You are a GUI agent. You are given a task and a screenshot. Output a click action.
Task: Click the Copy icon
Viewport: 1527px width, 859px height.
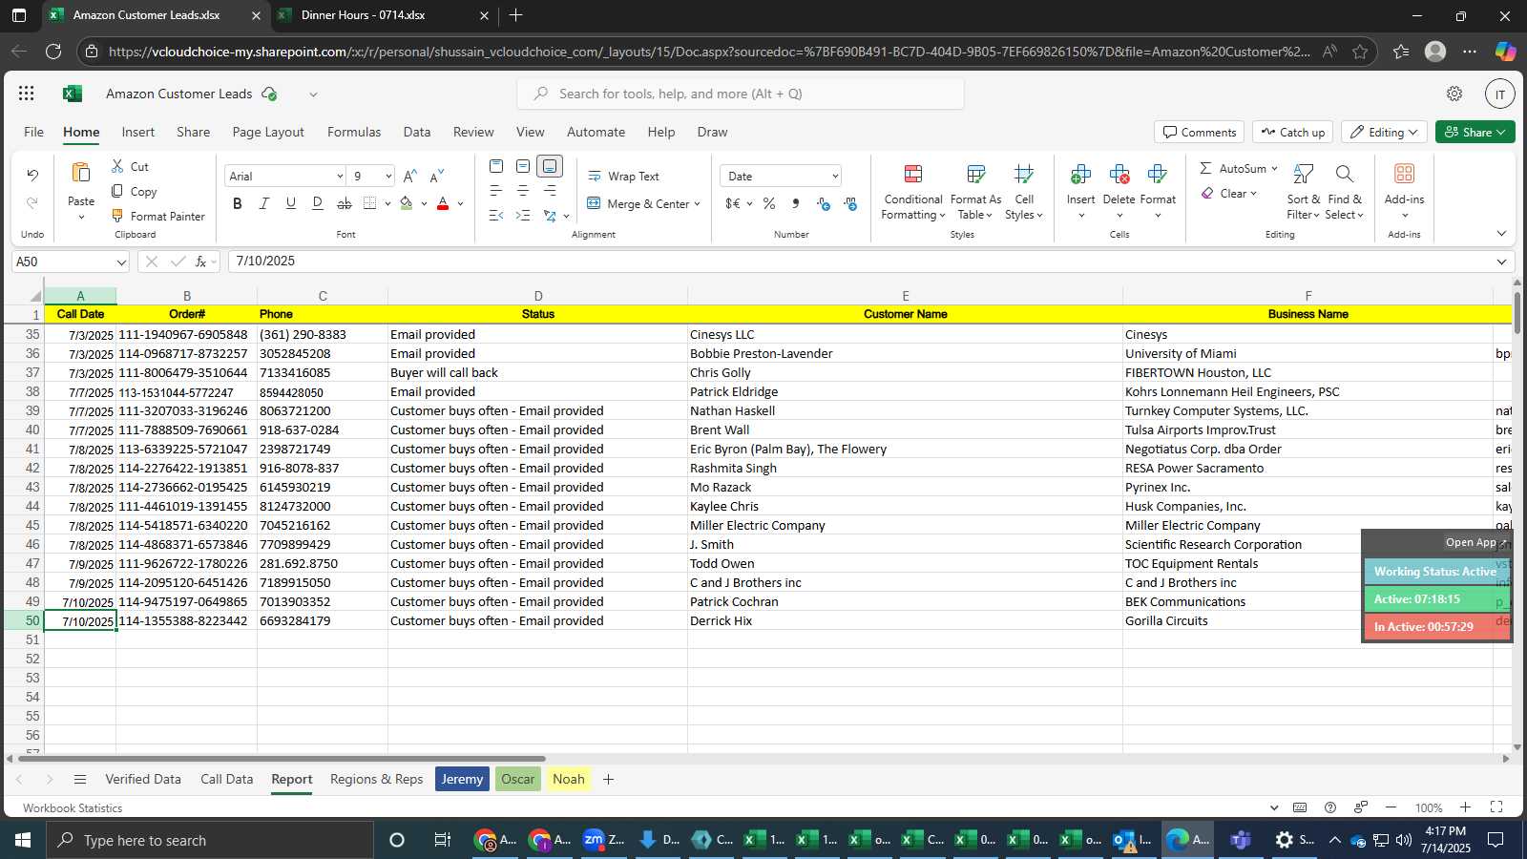118,191
